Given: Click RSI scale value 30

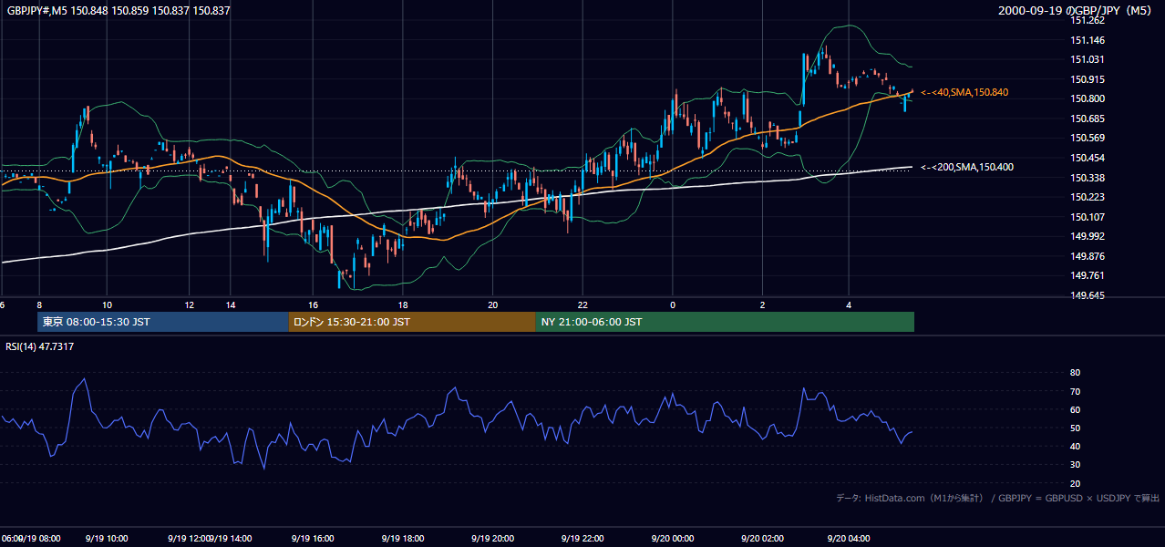Looking at the screenshot, I should tap(1075, 465).
